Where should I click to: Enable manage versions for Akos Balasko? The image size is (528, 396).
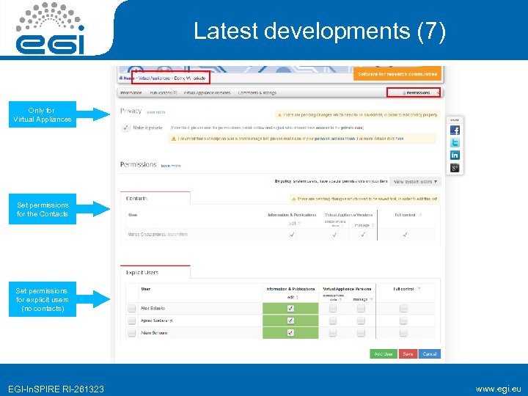(361, 309)
